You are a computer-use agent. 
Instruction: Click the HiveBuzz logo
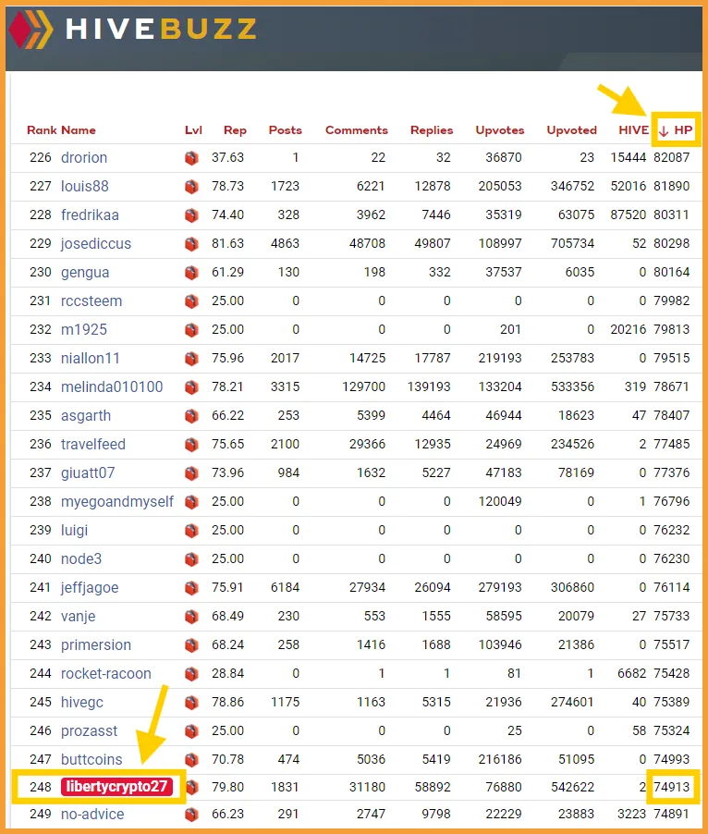pos(133,29)
